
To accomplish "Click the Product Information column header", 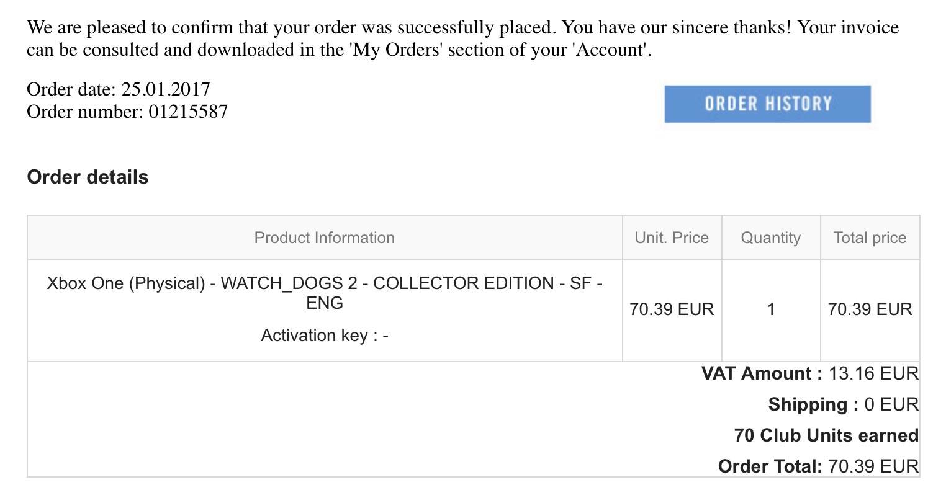I will point(325,238).
